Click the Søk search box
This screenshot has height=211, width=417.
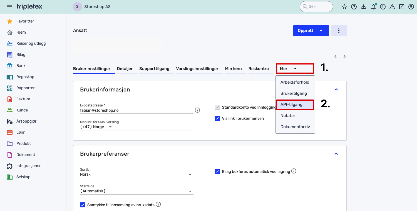point(316,7)
